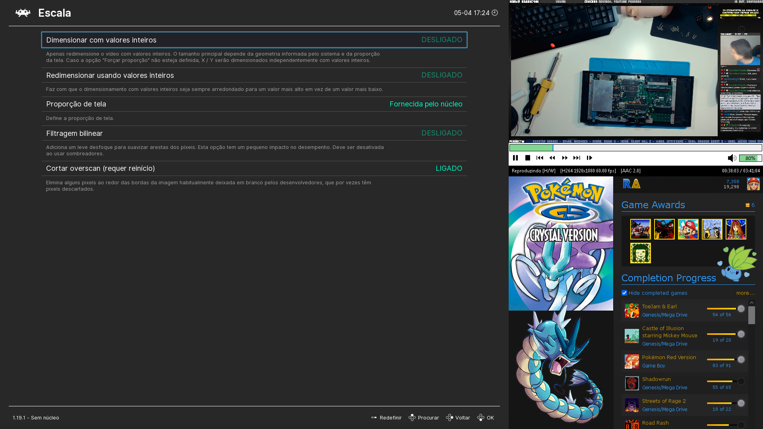Rewind the video
The image size is (763, 429).
coord(552,158)
